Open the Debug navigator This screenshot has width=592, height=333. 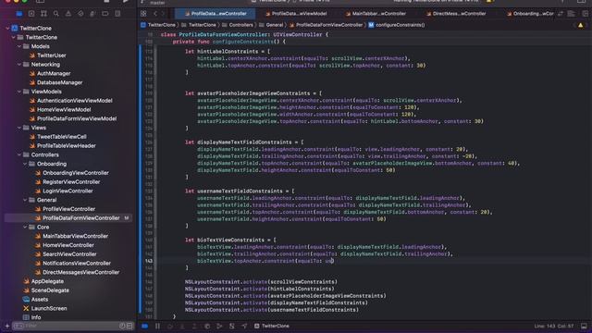click(x=92, y=14)
